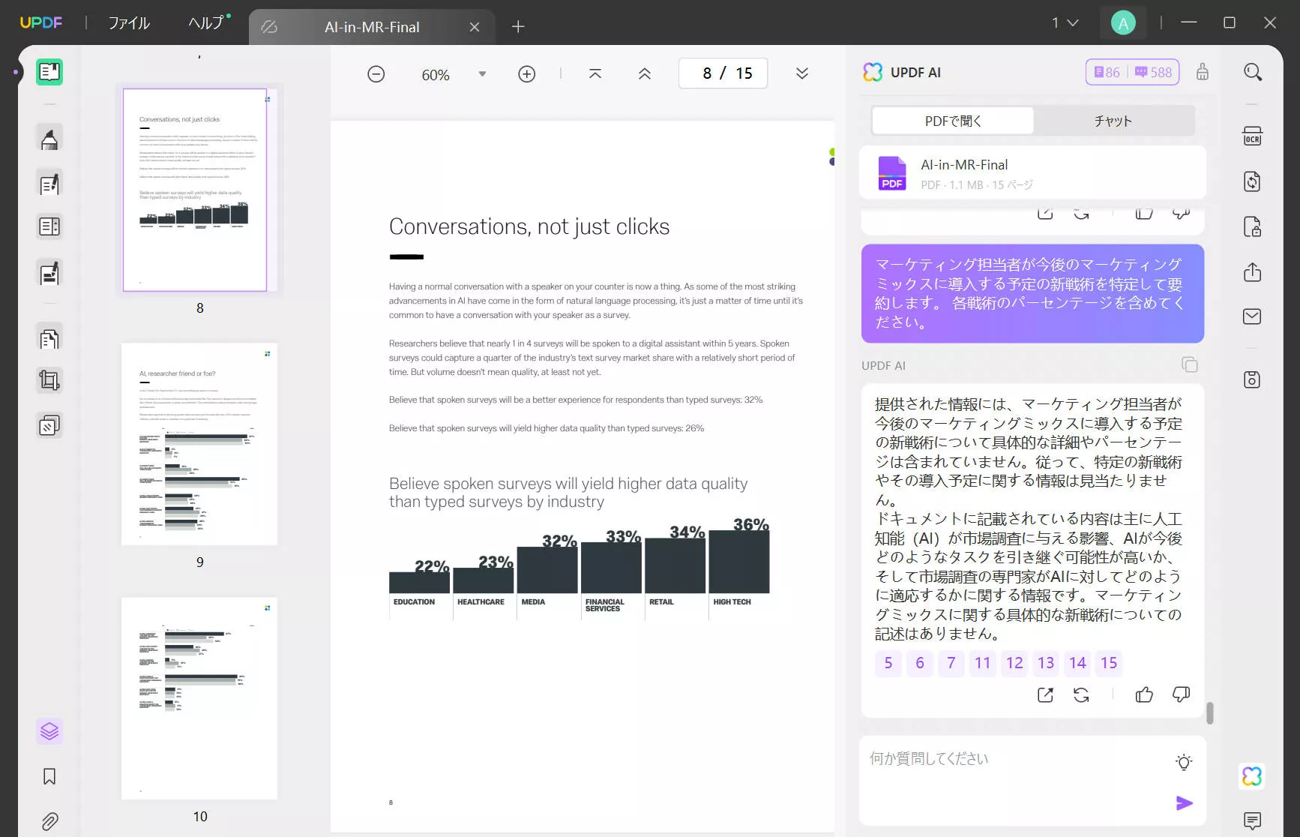1300x837 pixels.
Task: Add a new tab with plus
Action: [518, 27]
